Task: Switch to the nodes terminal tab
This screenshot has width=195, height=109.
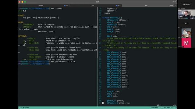Action: [44, 5]
